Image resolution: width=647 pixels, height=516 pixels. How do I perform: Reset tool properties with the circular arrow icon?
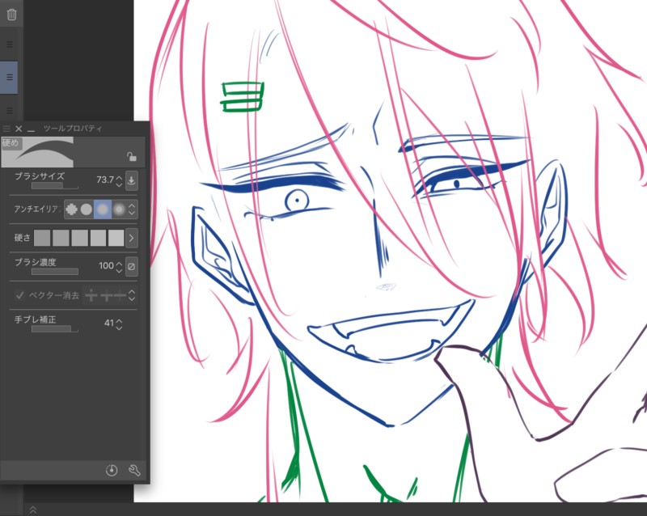tap(112, 470)
